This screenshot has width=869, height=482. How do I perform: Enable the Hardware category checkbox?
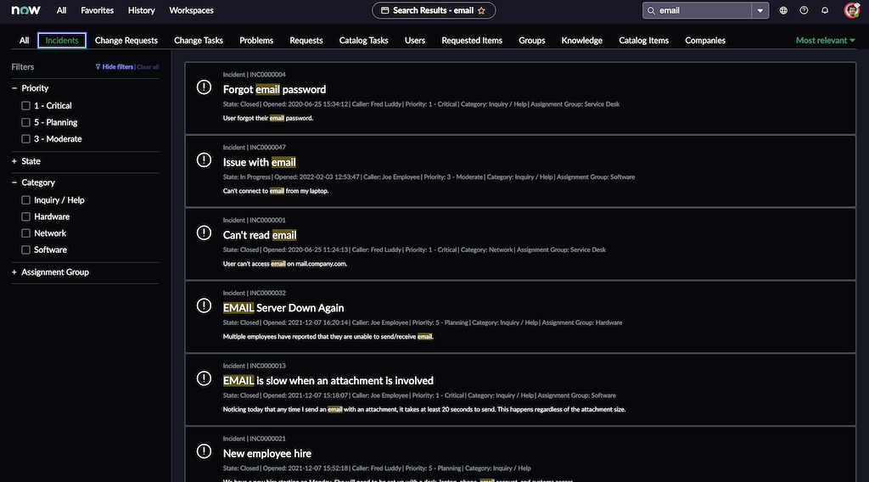26,217
